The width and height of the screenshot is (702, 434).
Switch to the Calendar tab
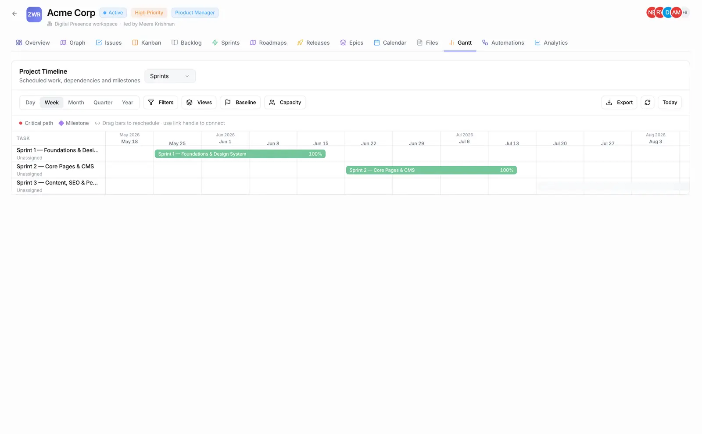390,43
